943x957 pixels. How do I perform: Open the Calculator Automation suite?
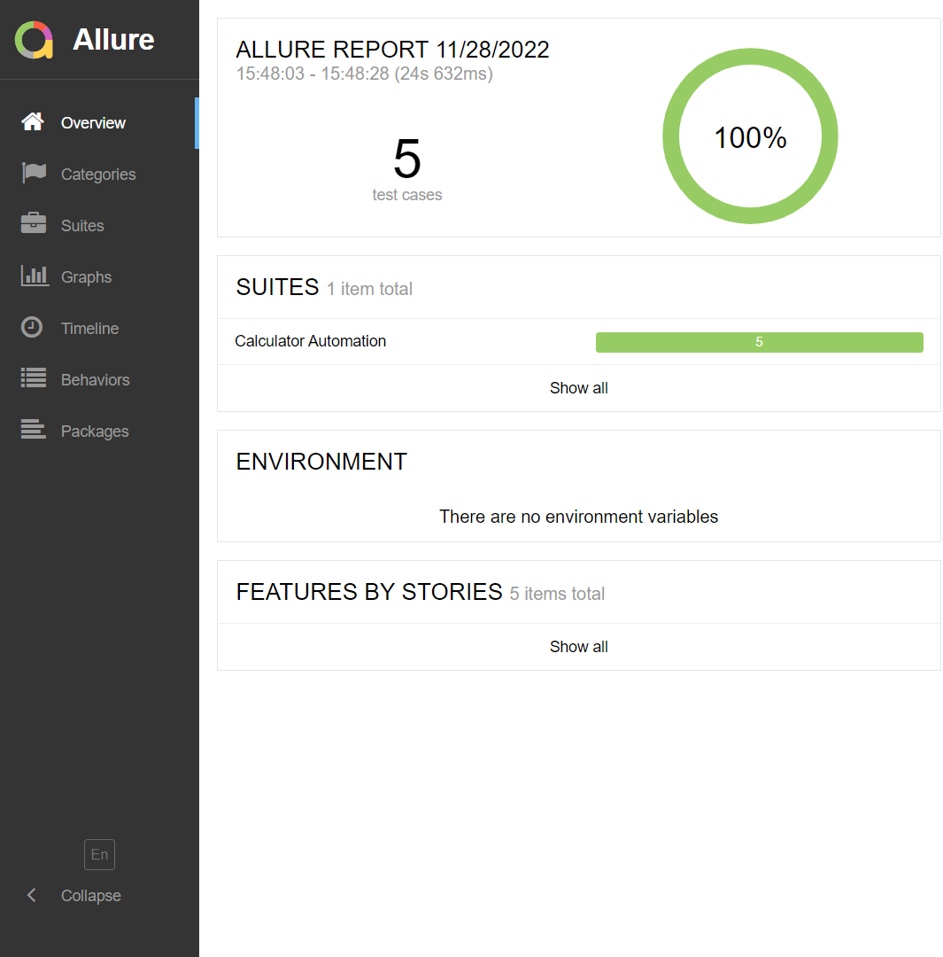310,341
